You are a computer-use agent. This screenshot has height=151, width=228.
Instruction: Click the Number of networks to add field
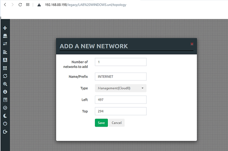pyautogui.click(x=121, y=62)
